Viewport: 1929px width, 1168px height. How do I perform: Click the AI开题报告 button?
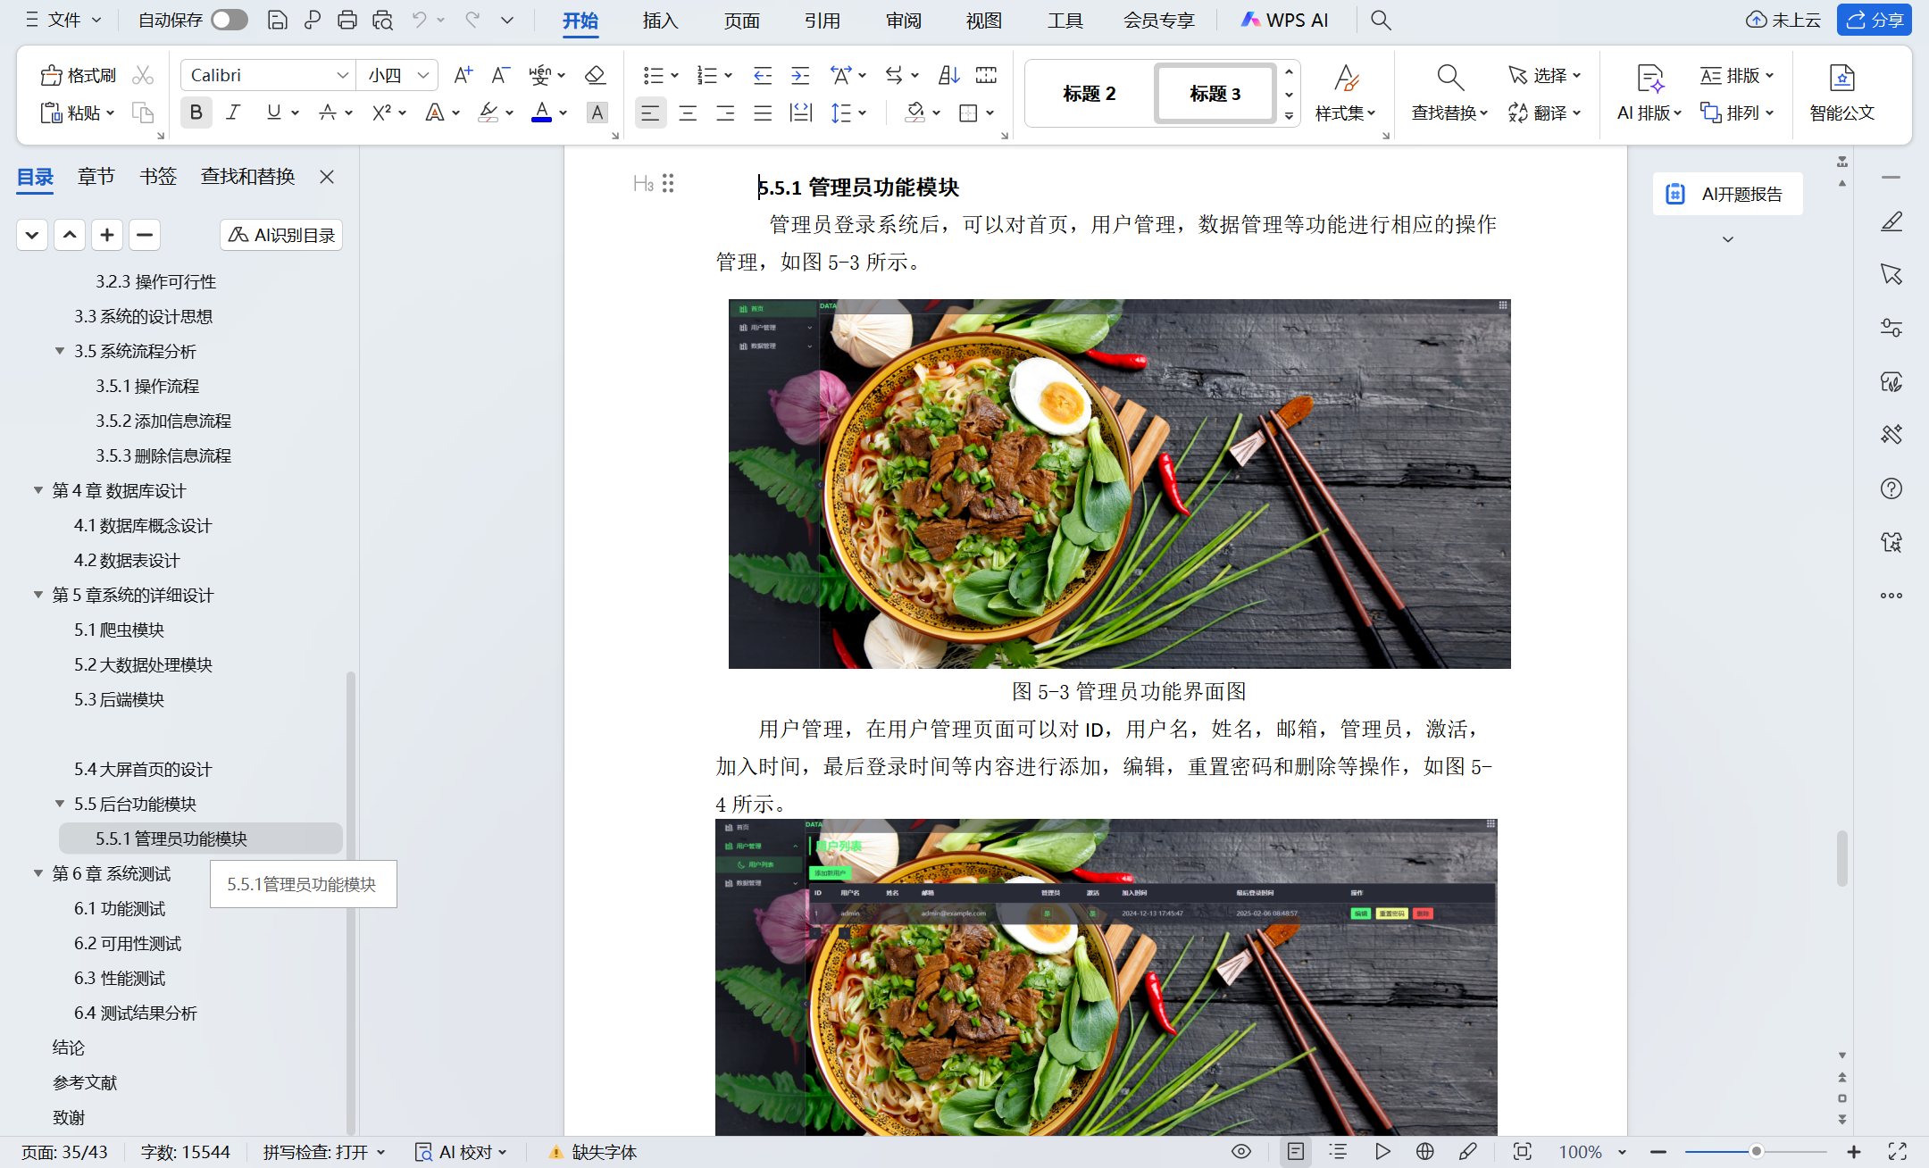click(x=1727, y=194)
